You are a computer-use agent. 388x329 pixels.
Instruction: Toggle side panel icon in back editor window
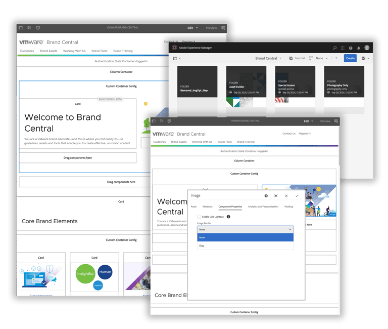21,28
